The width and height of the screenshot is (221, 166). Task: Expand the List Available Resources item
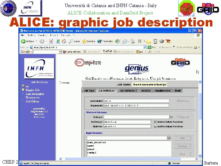point(23,93)
